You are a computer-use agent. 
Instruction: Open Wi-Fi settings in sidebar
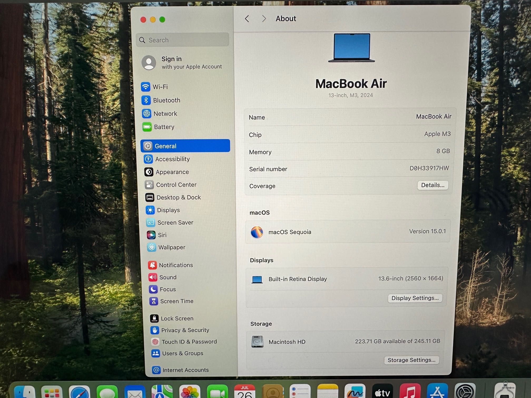155,87
